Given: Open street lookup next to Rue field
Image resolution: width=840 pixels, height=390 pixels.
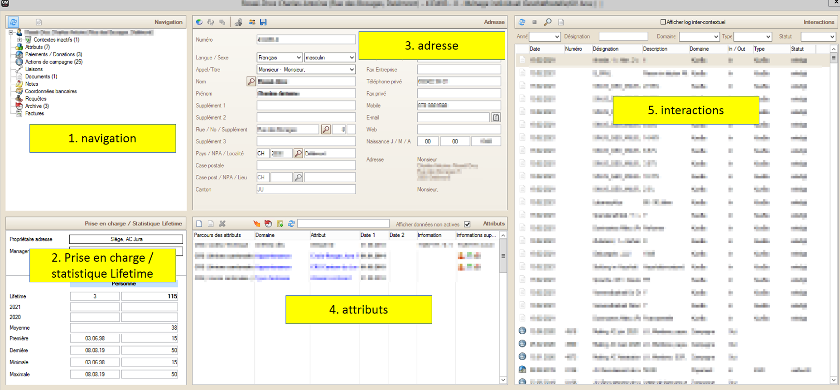Looking at the screenshot, I should [x=326, y=130].
